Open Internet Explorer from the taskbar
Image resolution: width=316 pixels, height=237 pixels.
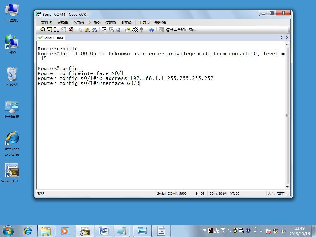[28, 231]
